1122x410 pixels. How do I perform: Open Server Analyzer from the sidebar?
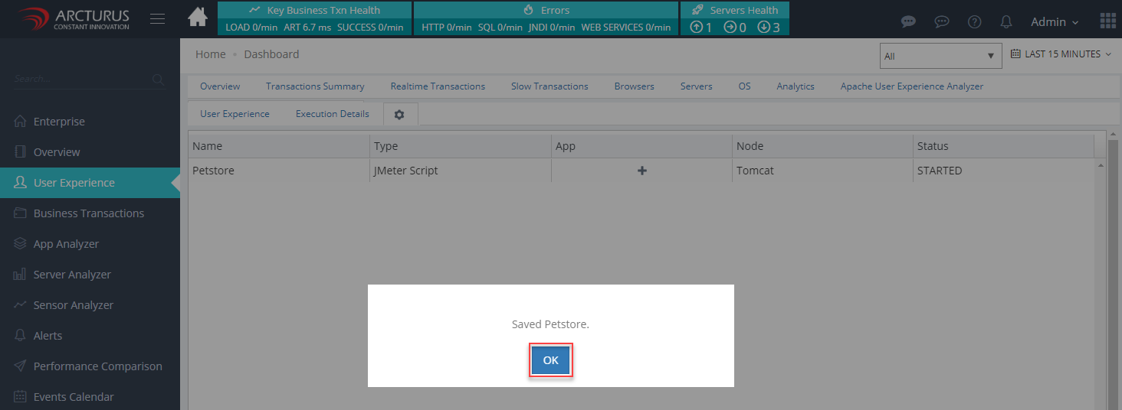[x=72, y=275]
